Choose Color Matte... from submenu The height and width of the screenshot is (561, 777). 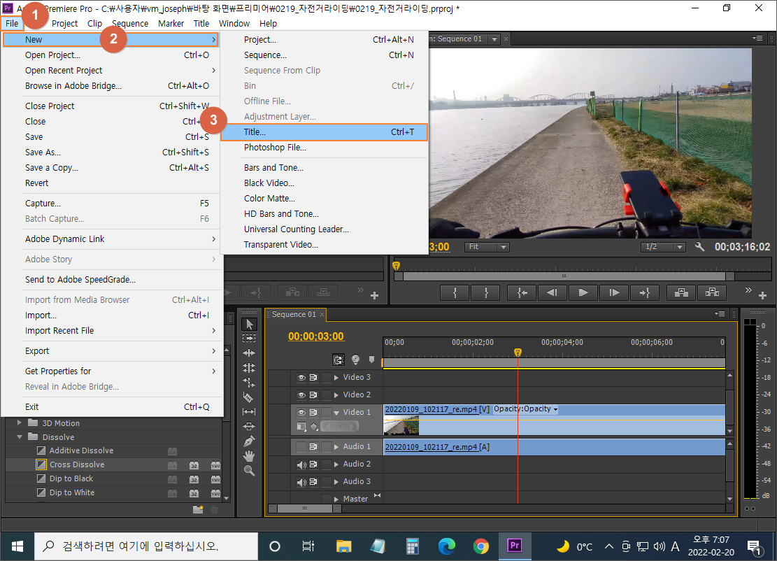tap(324, 198)
